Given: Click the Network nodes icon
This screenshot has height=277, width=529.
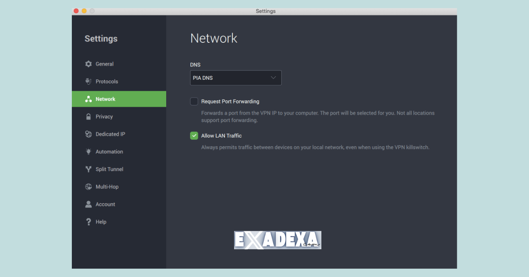Looking at the screenshot, I should (88, 99).
